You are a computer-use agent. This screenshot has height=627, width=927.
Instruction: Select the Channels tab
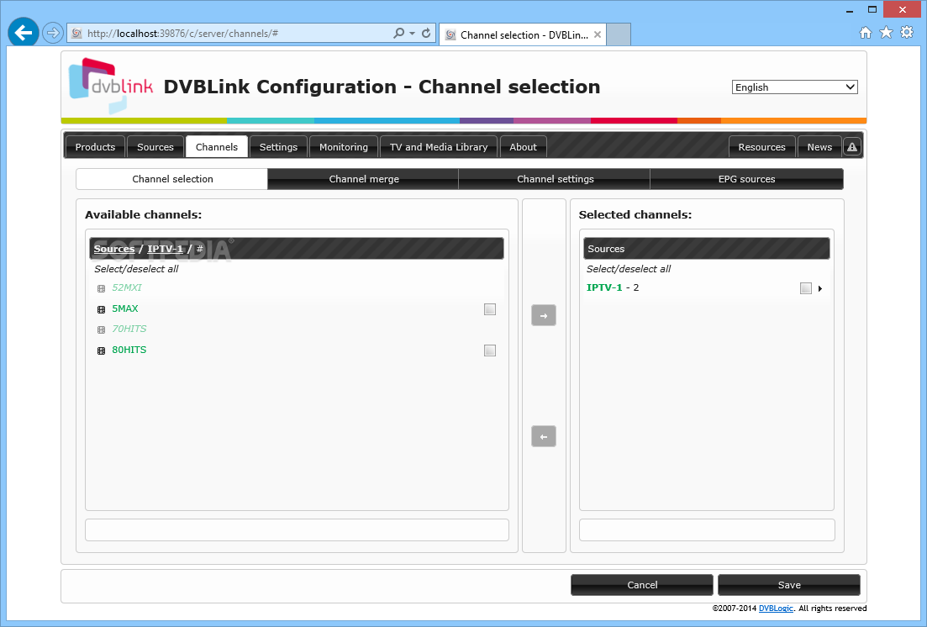pyautogui.click(x=216, y=147)
